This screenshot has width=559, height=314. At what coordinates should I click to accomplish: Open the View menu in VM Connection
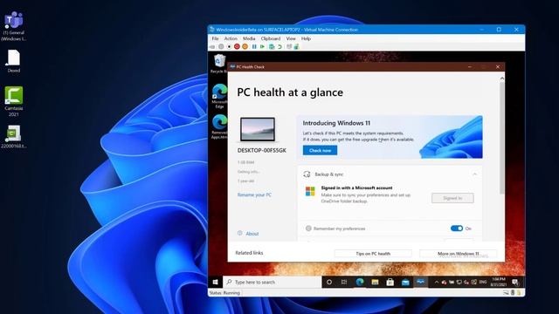click(291, 38)
